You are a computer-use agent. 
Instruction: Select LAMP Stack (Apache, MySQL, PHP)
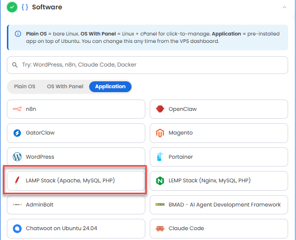click(76, 181)
